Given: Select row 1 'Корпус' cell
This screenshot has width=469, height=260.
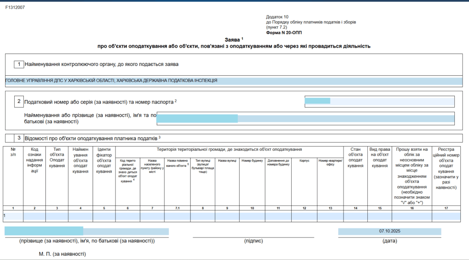Looking at the screenshot, I should (x=304, y=216).
